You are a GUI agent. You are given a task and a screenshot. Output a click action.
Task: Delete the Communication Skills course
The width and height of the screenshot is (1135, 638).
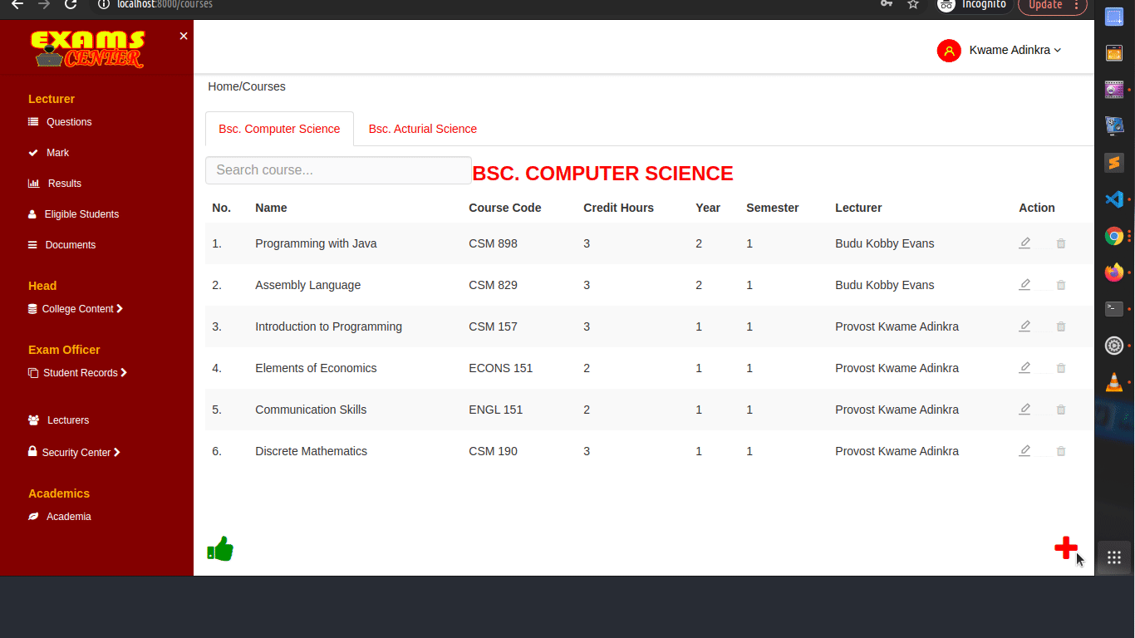[1061, 410]
